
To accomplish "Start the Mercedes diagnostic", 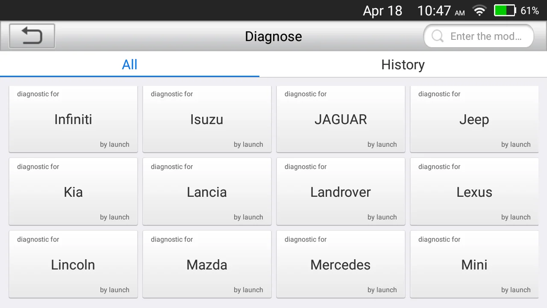I will tap(341, 265).
